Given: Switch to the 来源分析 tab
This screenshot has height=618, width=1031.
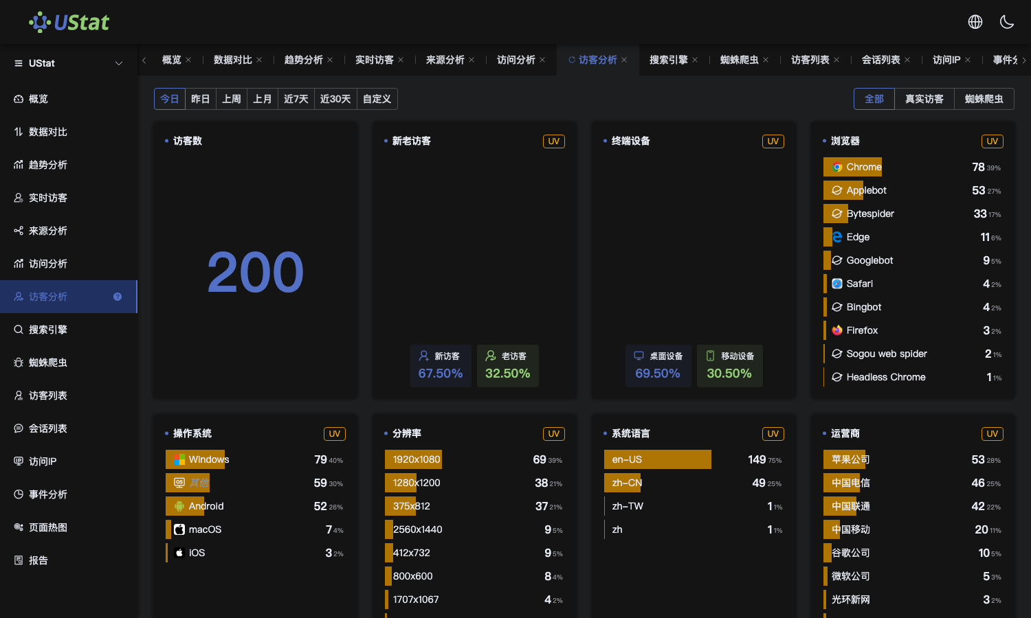Looking at the screenshot, I should [x=445, y=60].
